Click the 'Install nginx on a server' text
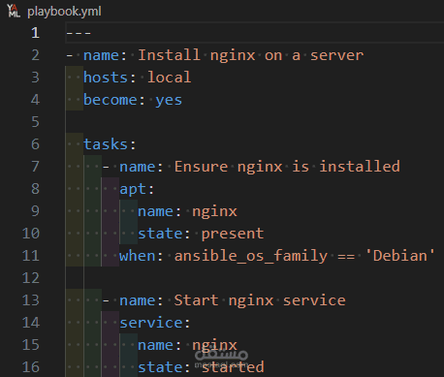Viewport: 444px width, 377px height. [251, 55]
